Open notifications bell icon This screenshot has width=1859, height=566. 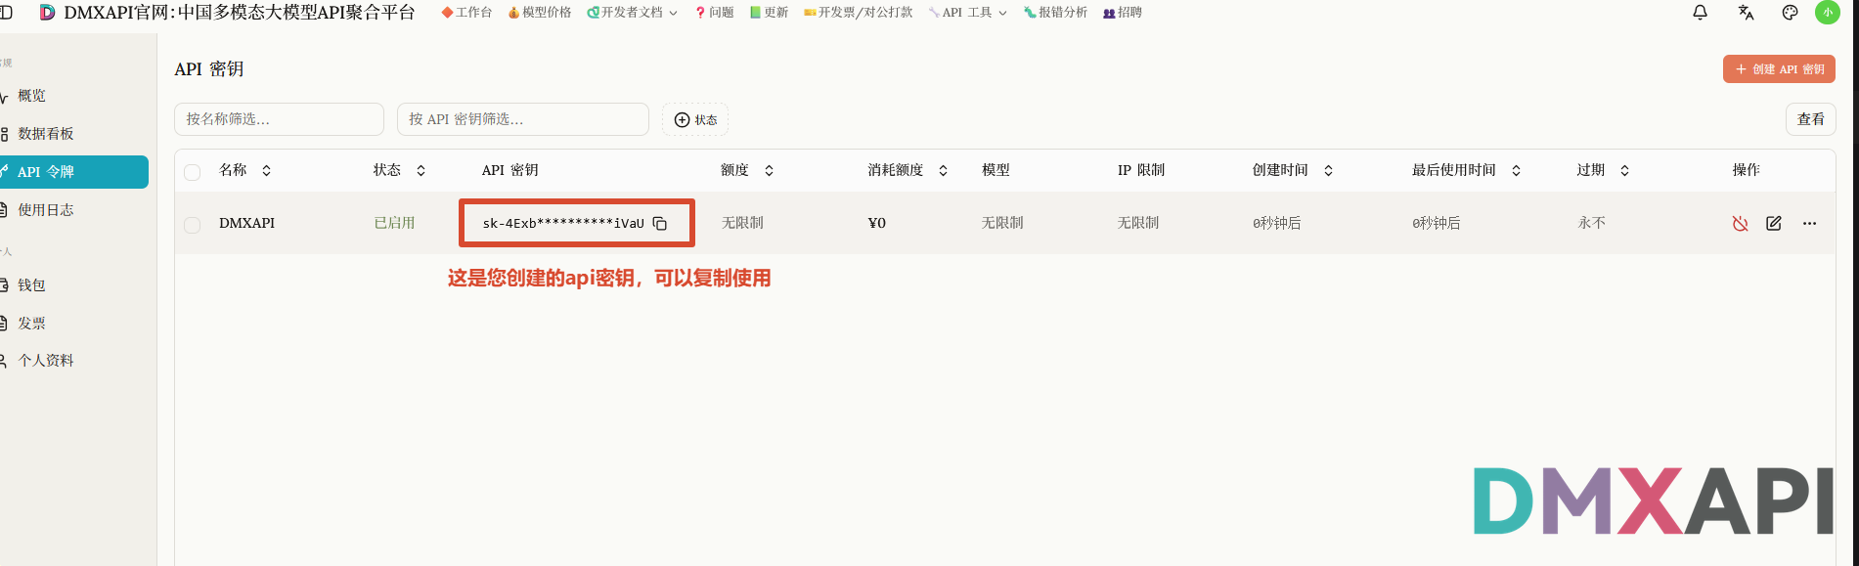click(1701, 13)
